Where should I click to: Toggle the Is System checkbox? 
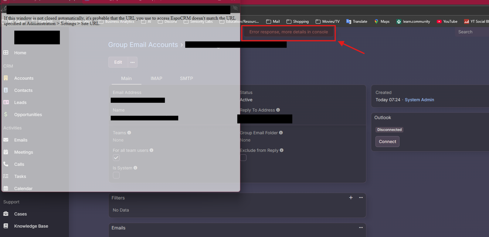coord(116,175)
